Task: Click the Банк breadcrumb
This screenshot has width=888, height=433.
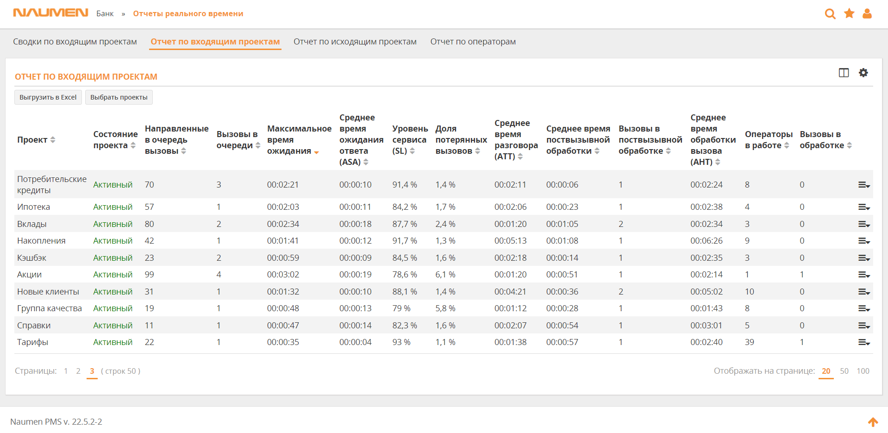Action: [105, 14]
